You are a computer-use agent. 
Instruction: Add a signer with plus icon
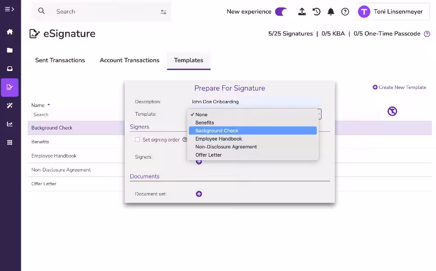pos(199,162)
